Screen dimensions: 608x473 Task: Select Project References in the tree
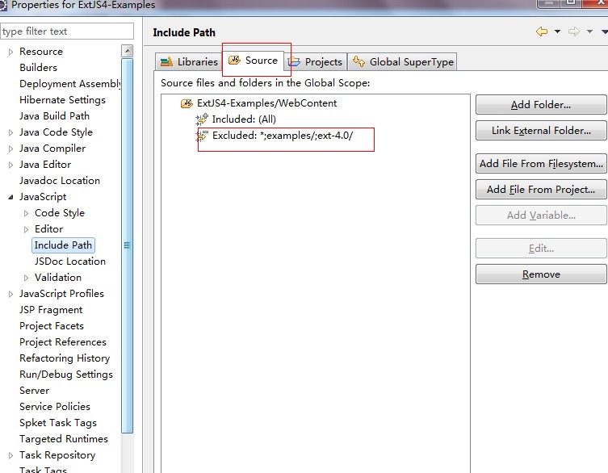tap(63, 342)
